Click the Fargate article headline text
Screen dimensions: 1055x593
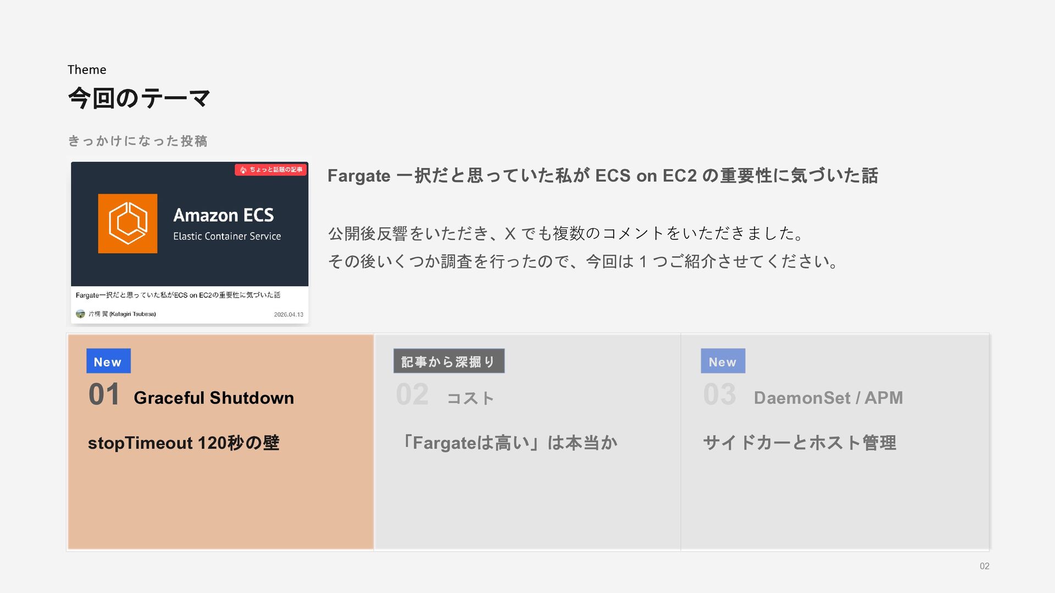[602, 176]
